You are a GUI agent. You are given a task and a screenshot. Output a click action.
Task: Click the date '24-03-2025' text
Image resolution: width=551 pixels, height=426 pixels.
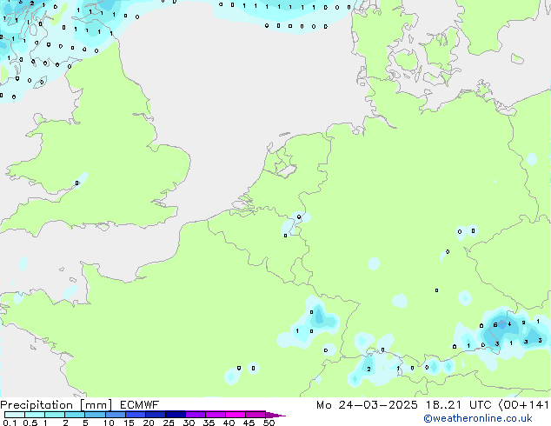[x=378, y=405]
